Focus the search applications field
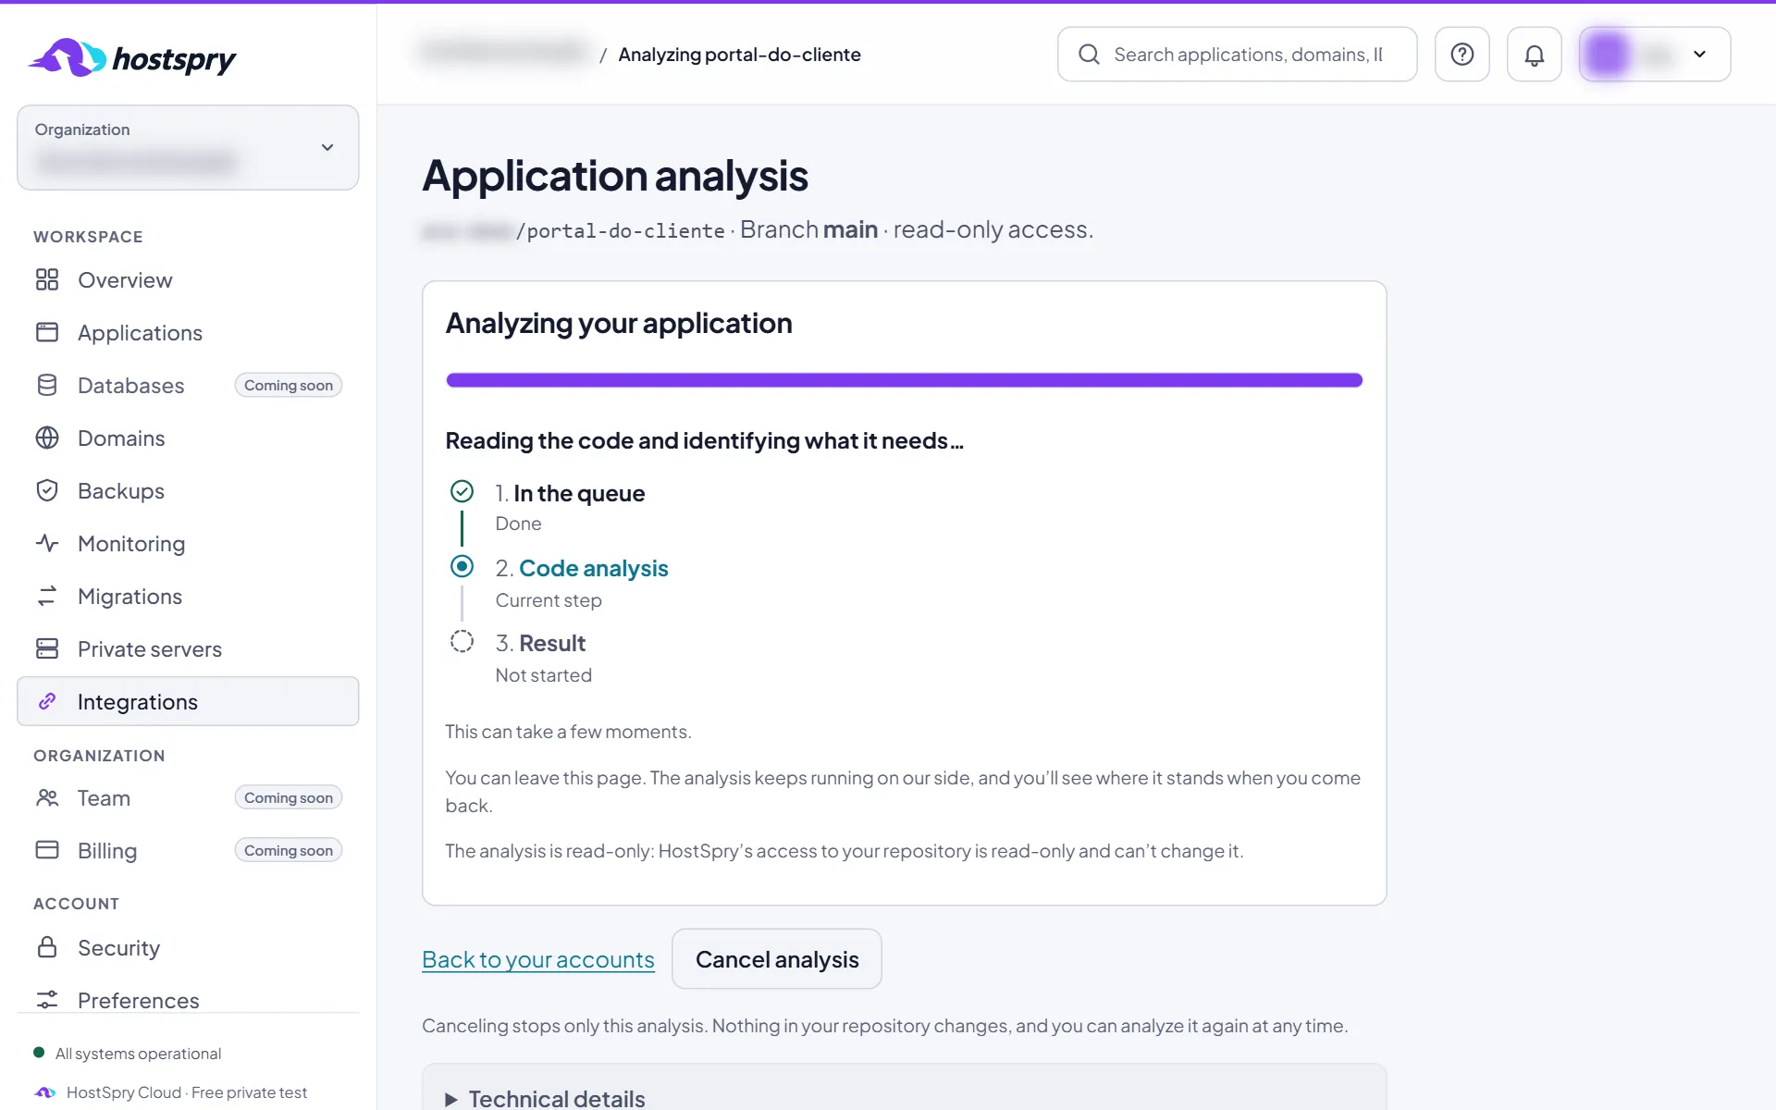Image resolution: width=1776 pixels, height=1110 pixels. [1238, 55]
